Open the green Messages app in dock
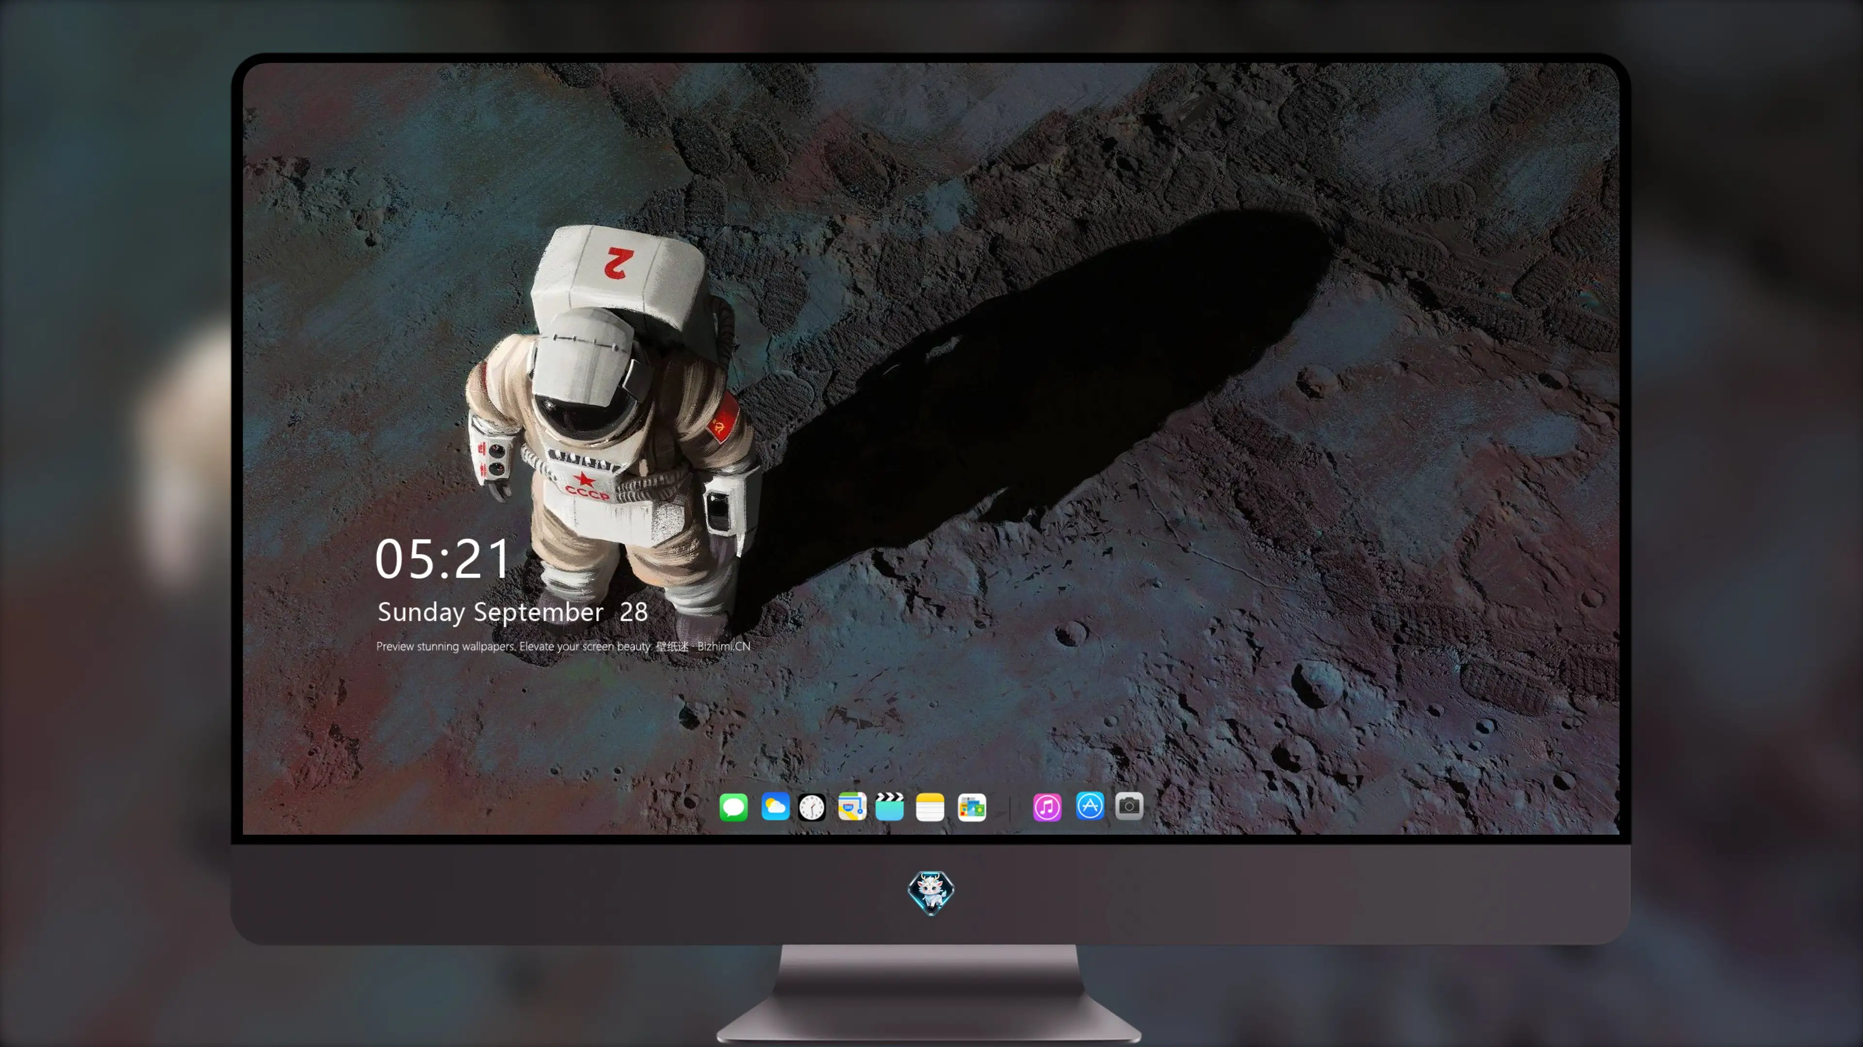Viewport: 1863px width, 1047px height. pyautogui.click(x=734, y=807)
